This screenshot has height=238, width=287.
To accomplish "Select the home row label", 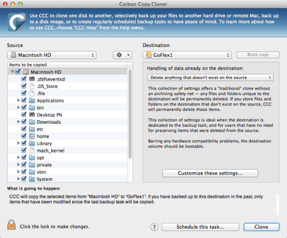I will click(x=43, y=136).
